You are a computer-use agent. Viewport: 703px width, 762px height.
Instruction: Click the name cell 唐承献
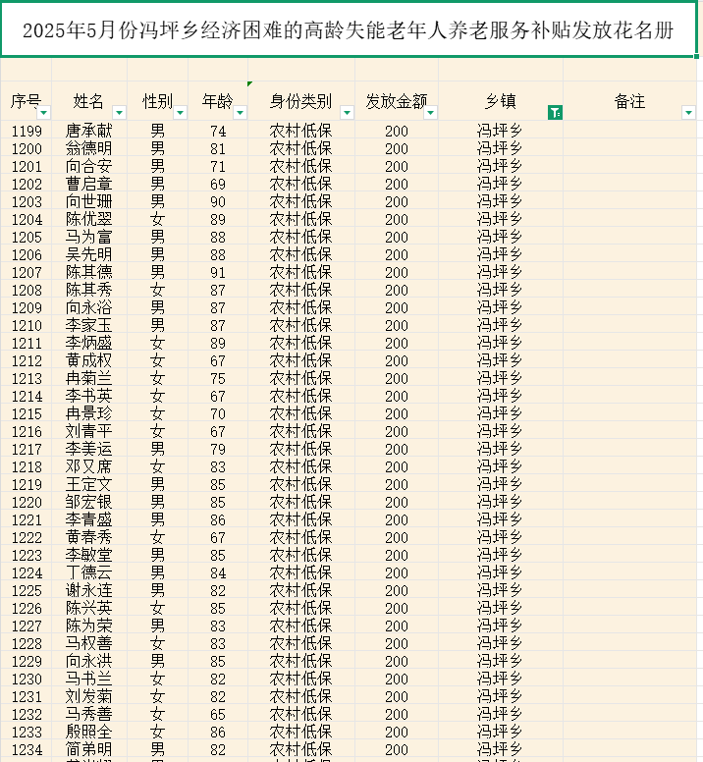coord(89,131)
